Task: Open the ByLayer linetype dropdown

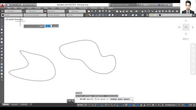Action: click(x=35, y=15)
